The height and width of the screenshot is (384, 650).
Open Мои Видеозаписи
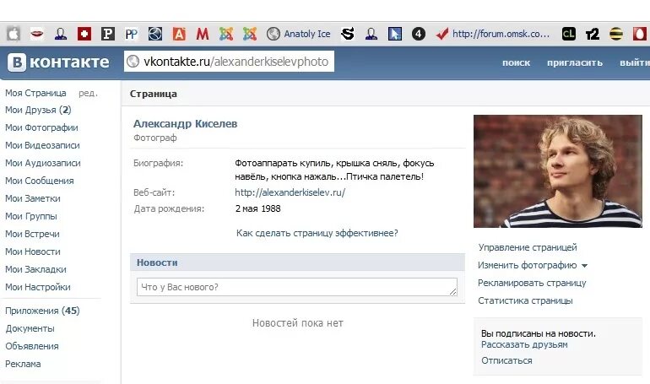(42, 145)
